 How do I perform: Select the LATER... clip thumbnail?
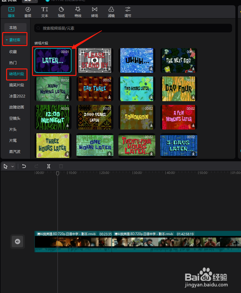(x=53, y=60)
